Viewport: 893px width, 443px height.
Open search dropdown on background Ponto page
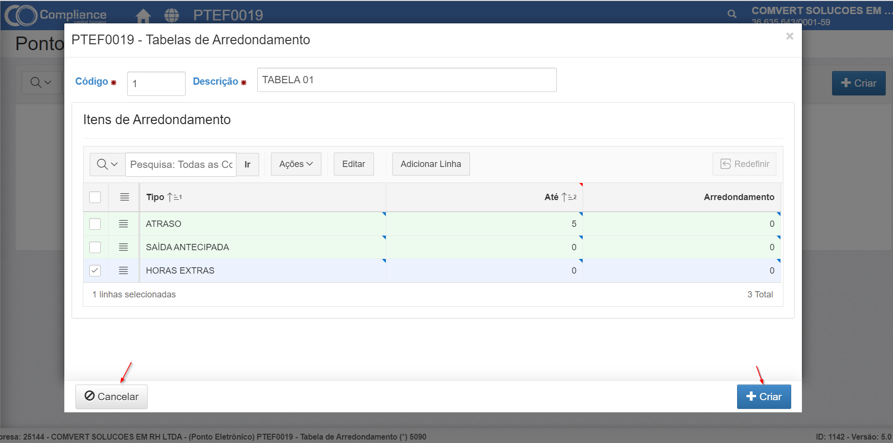point(41,83)
